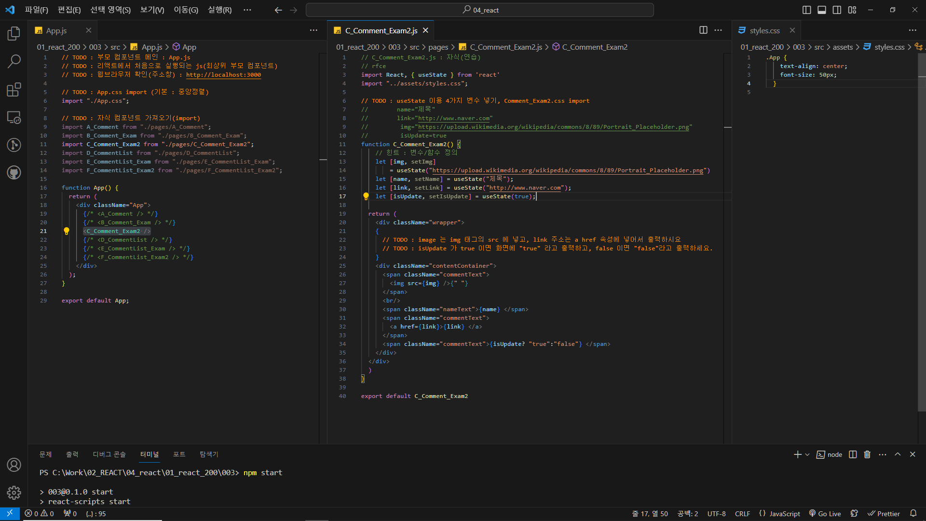Toggle the secondary sidebar layout button
926x521 pixels.
[837, 10]
